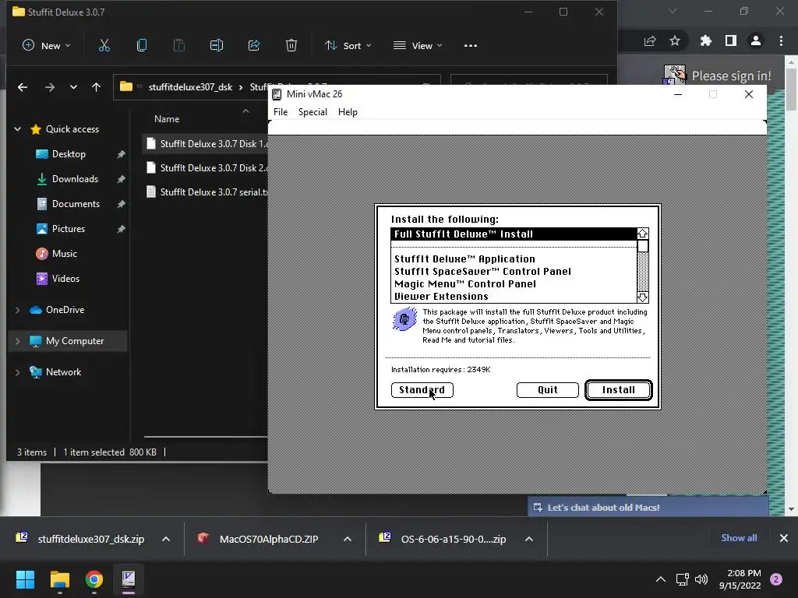
Task: Click the Share icon in File Explorer toolbar
Action: point(254,45)
